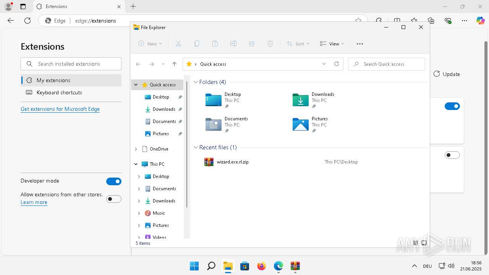The image size is (489, 275).
Task: Add this page to favorites star
Action: (x=358, y=21)
